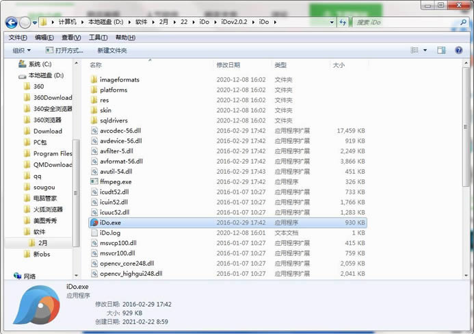474x334 pixels.
Task: Click iDov2.0.2 in the address breadcrumb
Action: 234,22
